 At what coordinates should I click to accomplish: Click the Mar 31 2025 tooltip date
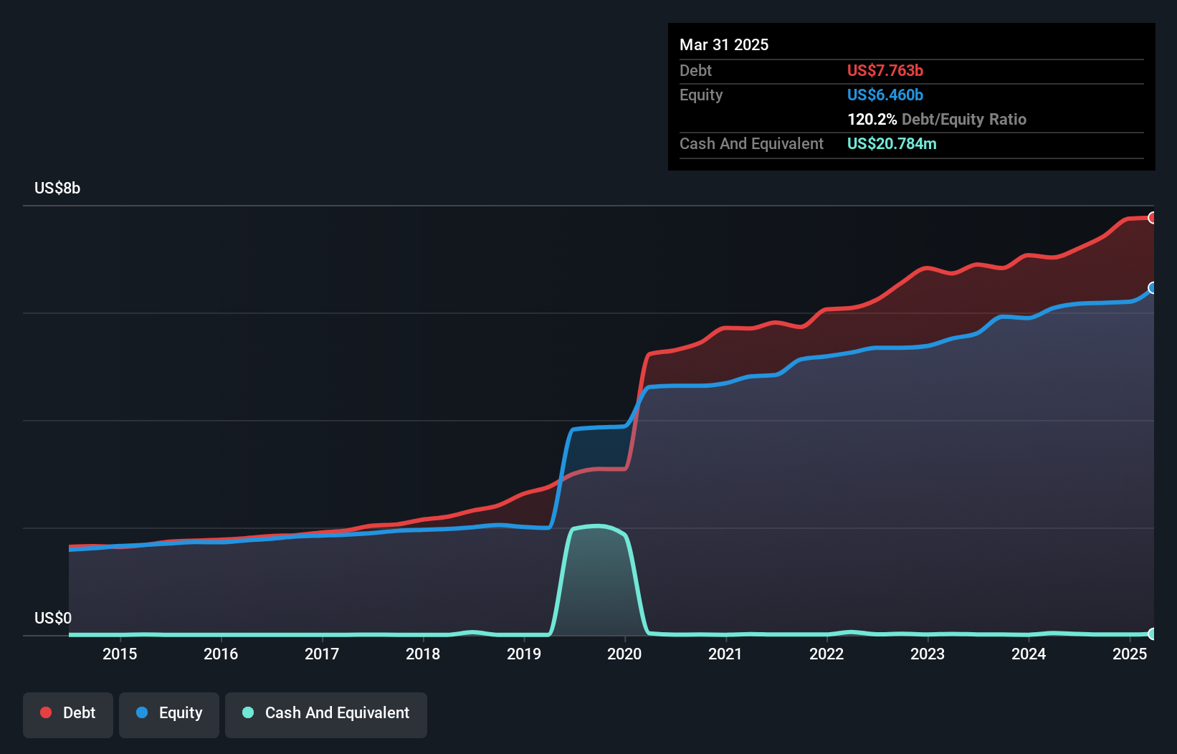[x=724, y=45]
